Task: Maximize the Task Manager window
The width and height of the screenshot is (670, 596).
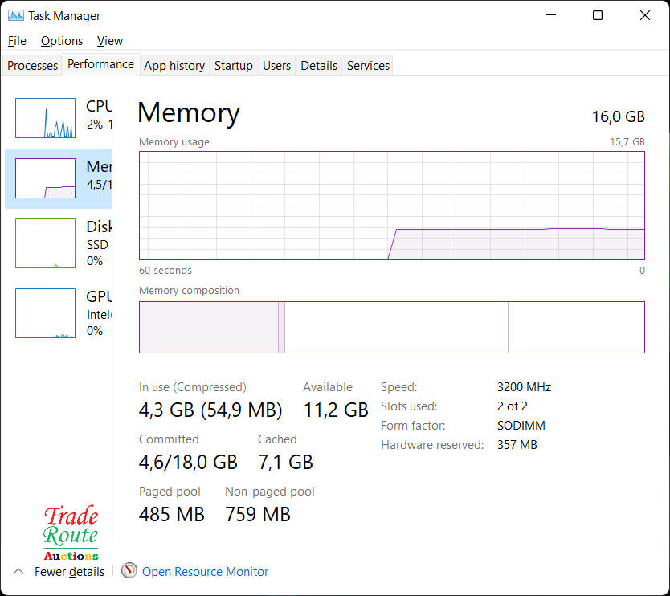Action: click(x=598, y=15)
